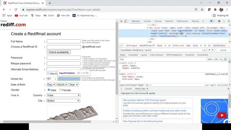The width and height of the screenshot is (231, 130).
Task: Open a new browser tab with plus
Action: [50, 3]
